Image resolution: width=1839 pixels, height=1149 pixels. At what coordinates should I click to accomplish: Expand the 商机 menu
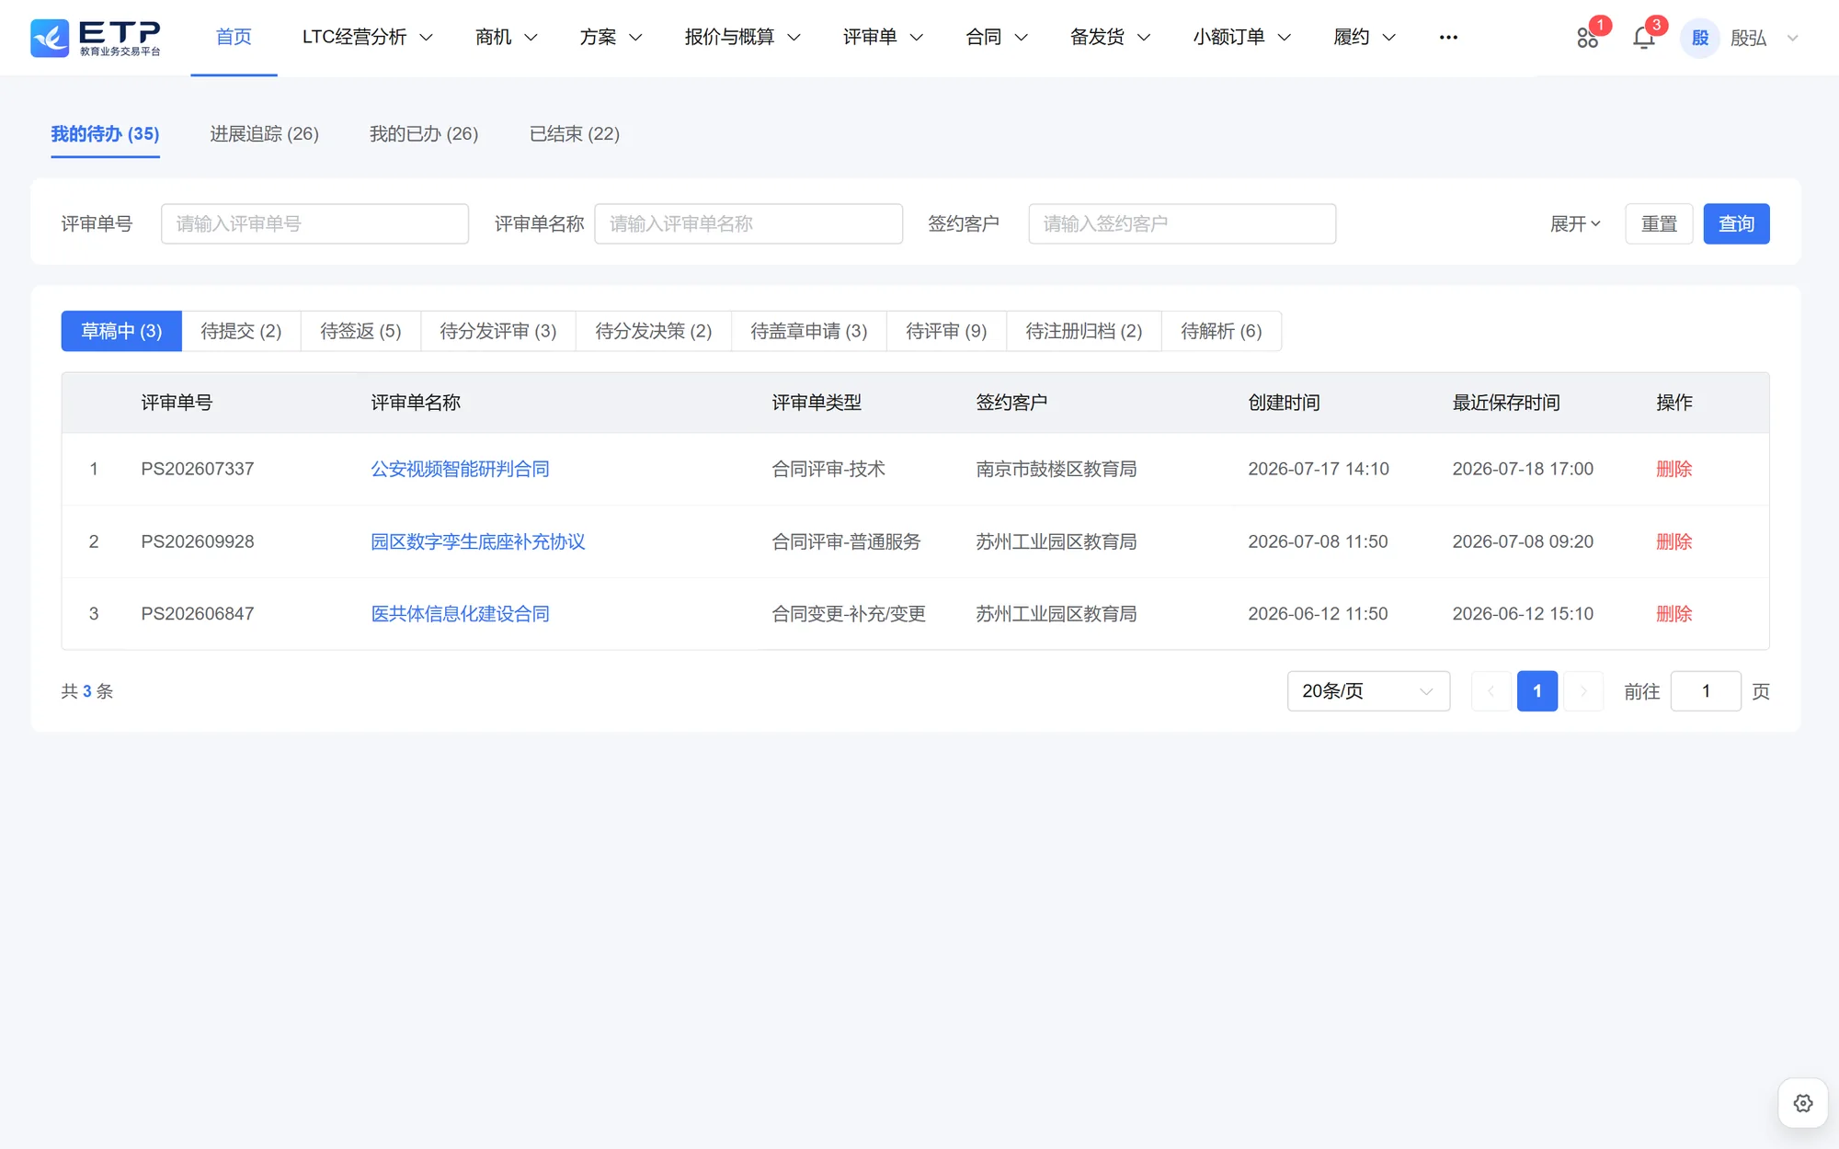click(x=506, y=38)
